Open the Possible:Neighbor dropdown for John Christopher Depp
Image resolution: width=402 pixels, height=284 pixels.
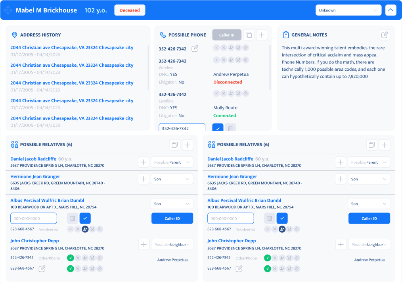tap(172, 244)
